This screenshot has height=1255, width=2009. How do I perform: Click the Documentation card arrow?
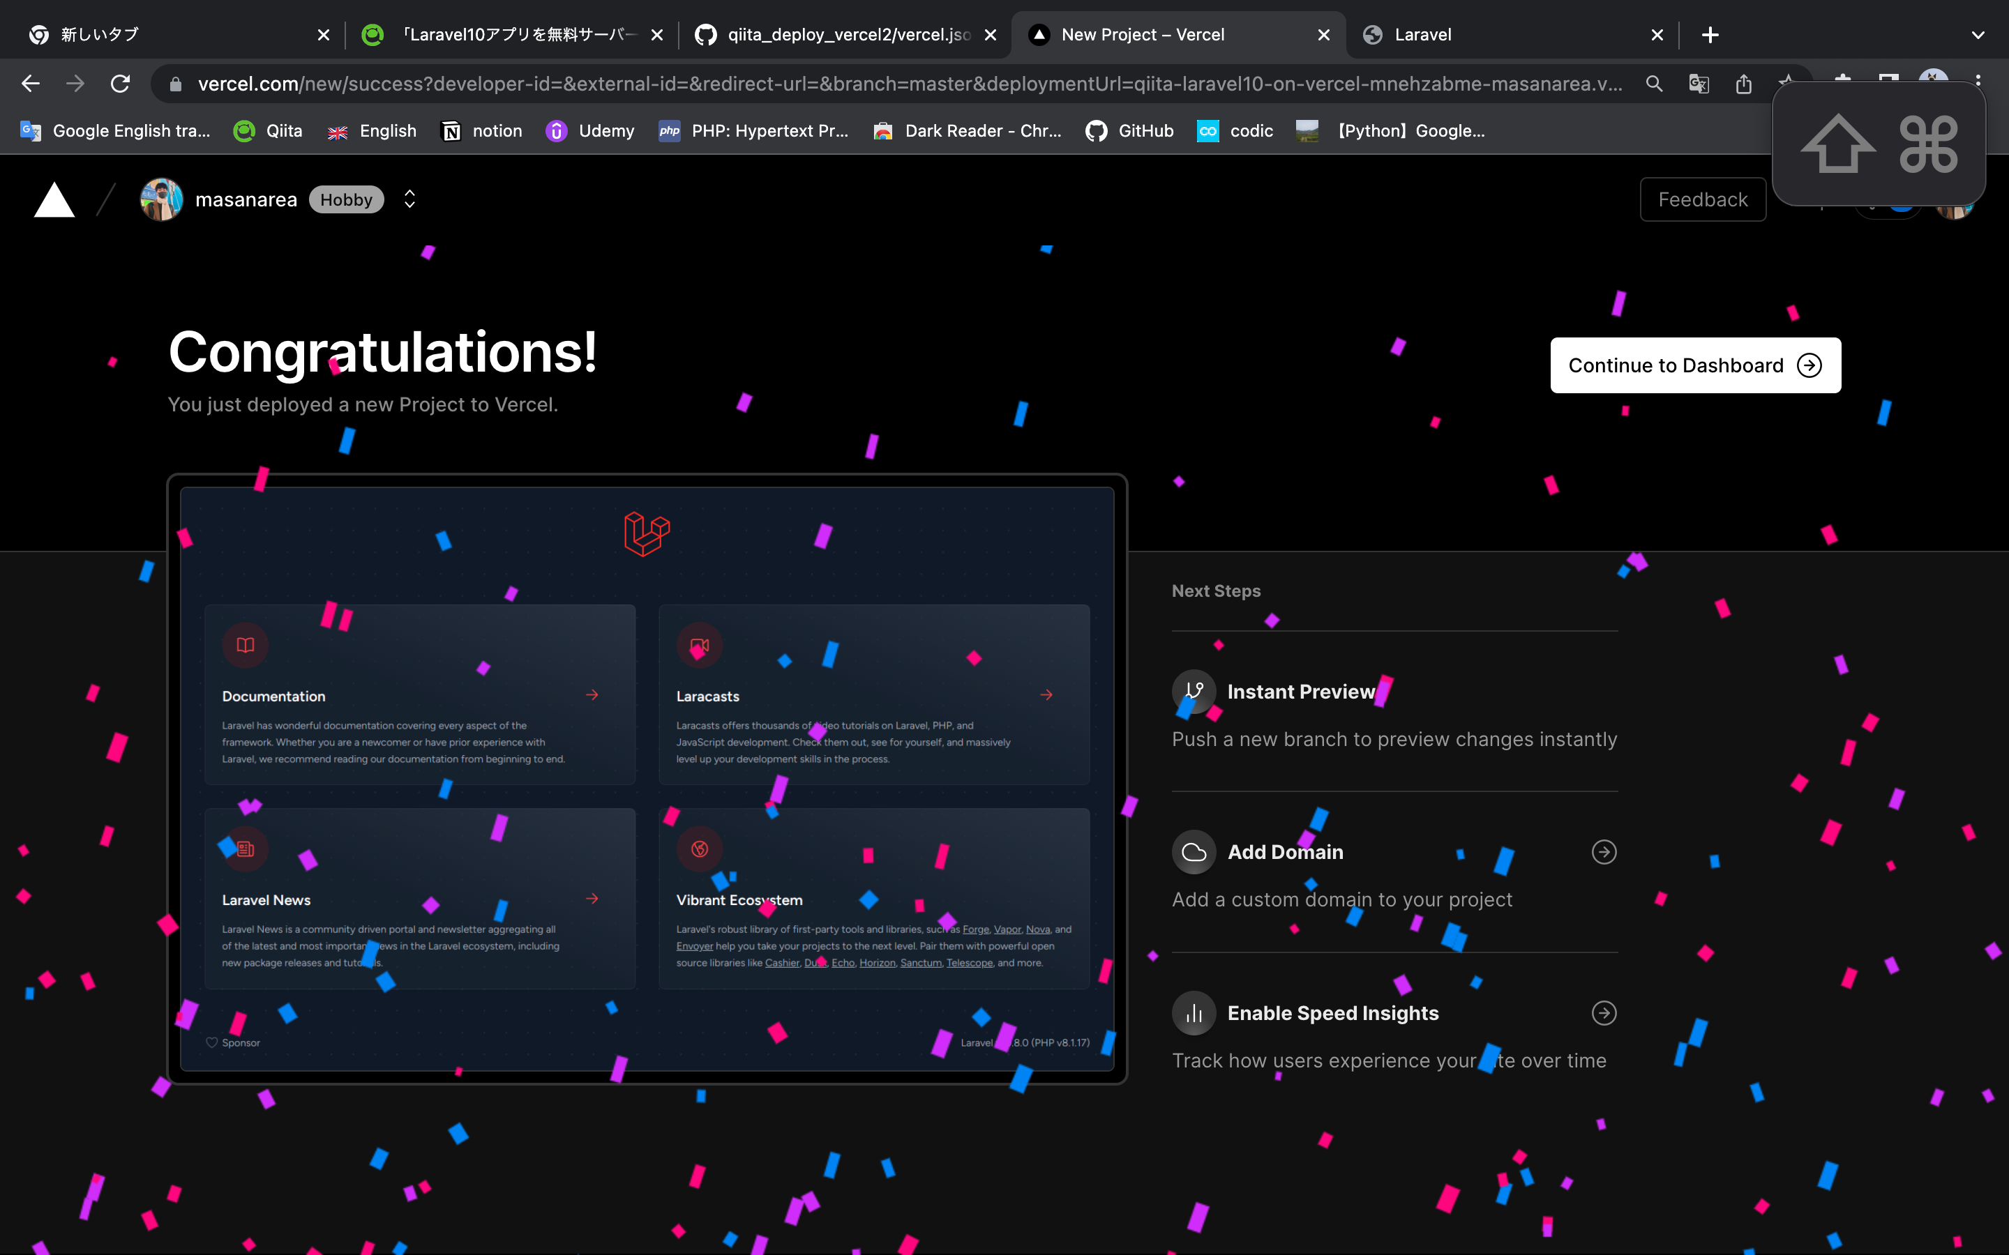coord(592,694)
